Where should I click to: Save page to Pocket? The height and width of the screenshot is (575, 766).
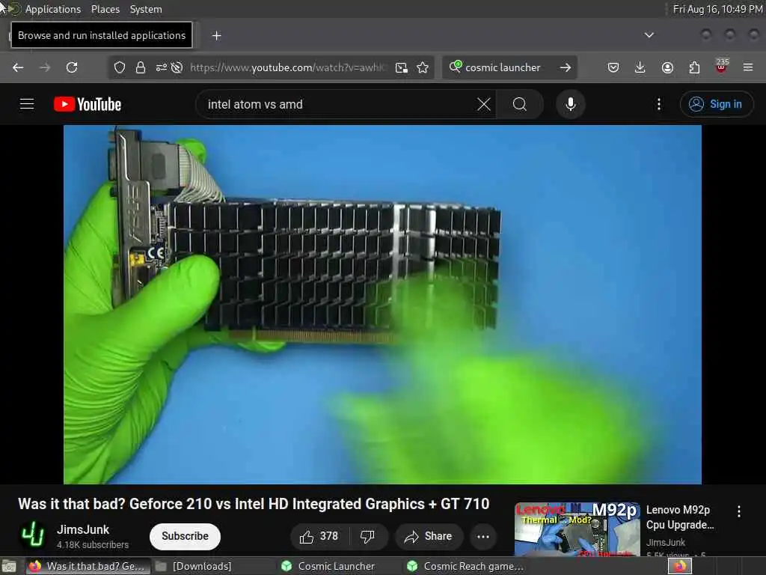pyautogui.click(x=613, y=67)
